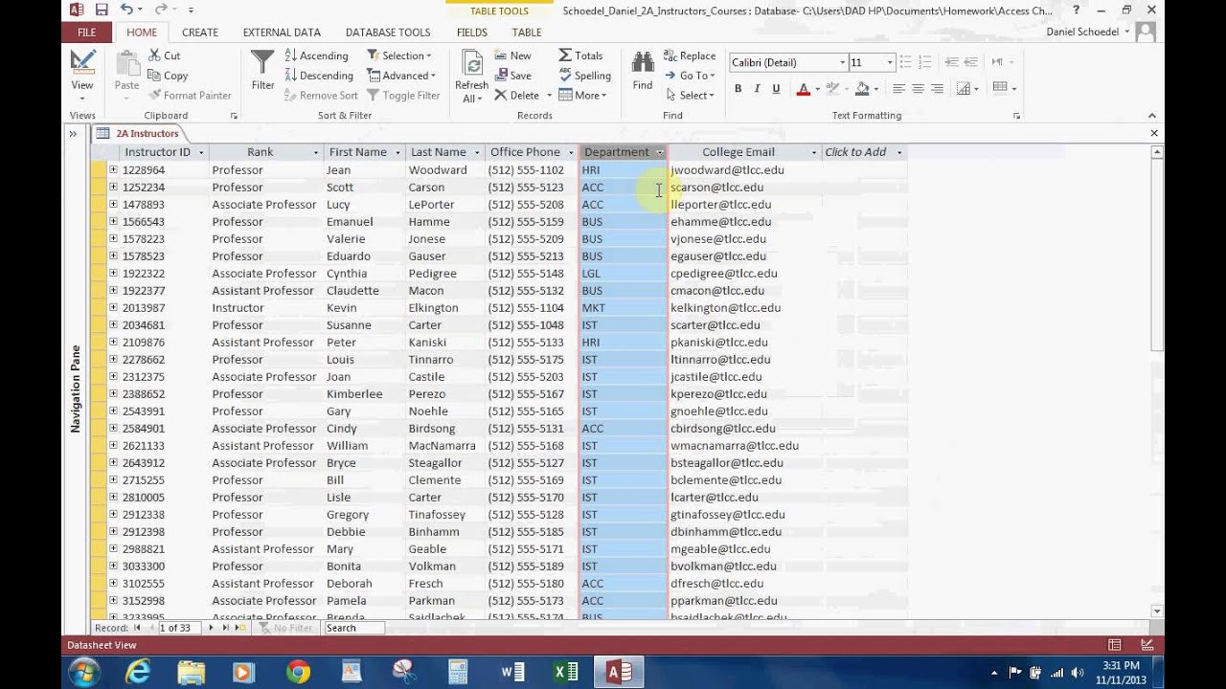
Task: Apply the red font color
Action: point(803,89)
